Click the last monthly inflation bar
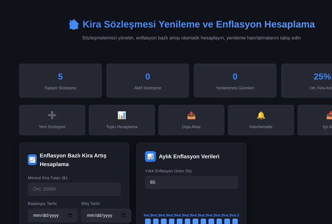Image resolution: width=332 pixels, height=224 pixels. click(x=235, y=221)
